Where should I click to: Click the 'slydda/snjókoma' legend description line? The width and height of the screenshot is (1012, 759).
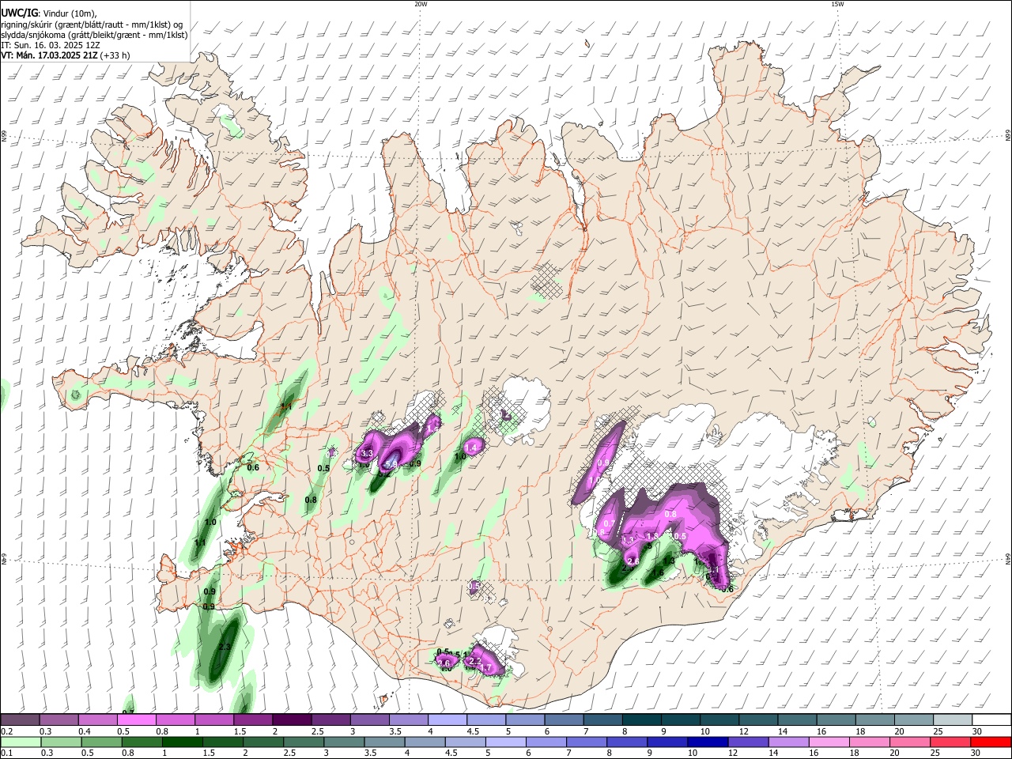pos(94,35)
